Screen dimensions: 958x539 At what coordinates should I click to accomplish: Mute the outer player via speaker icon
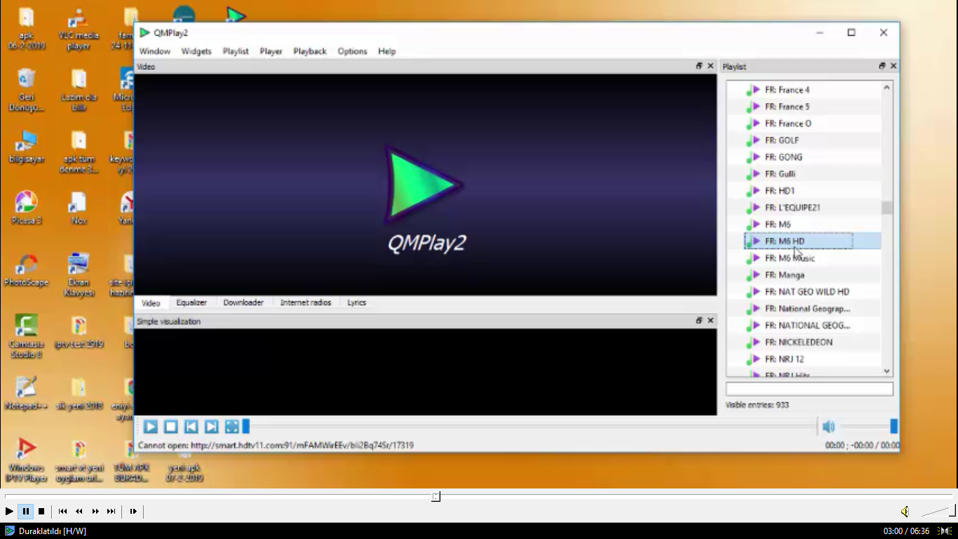905,512
